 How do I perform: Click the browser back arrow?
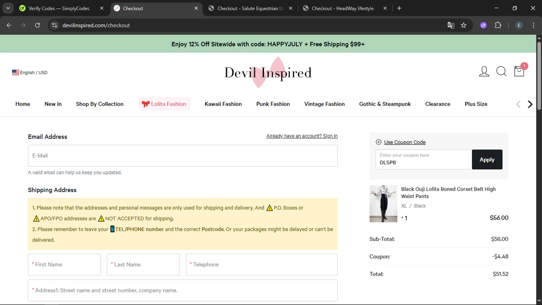click(9, 25)
